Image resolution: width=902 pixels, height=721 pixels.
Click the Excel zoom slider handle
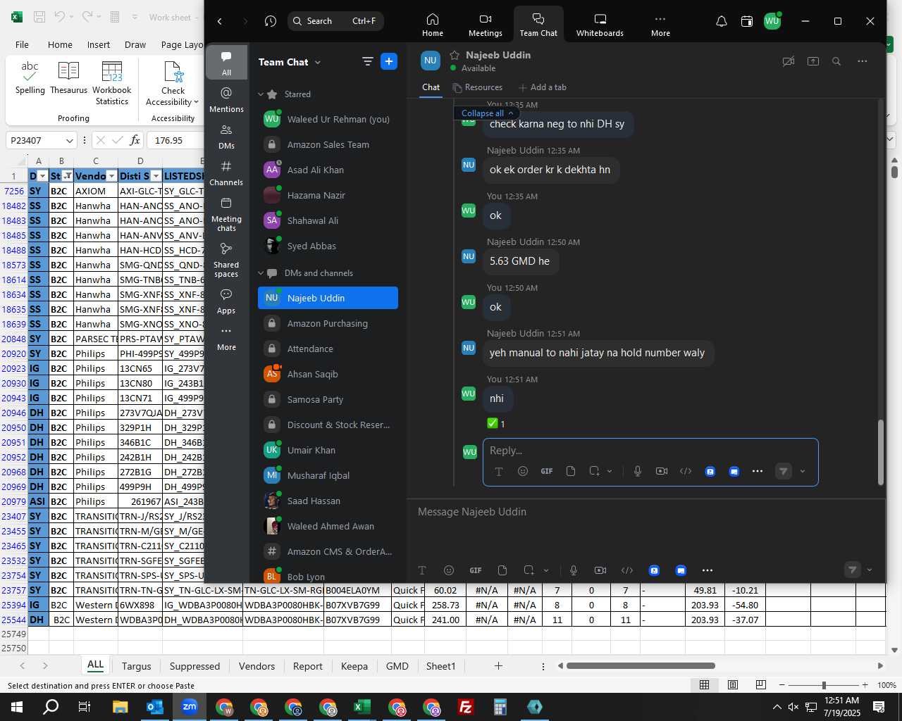824,685
